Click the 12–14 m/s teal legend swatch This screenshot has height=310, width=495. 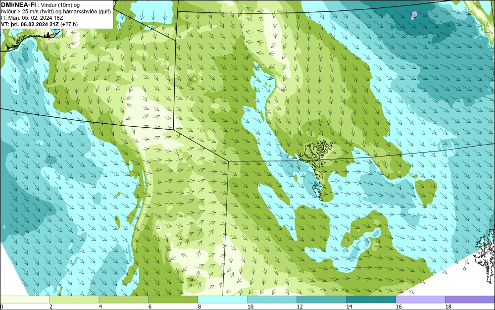click(x=321, y=300)
